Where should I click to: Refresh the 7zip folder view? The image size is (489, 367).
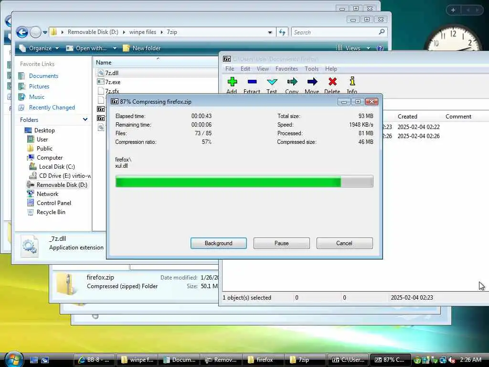282,32
